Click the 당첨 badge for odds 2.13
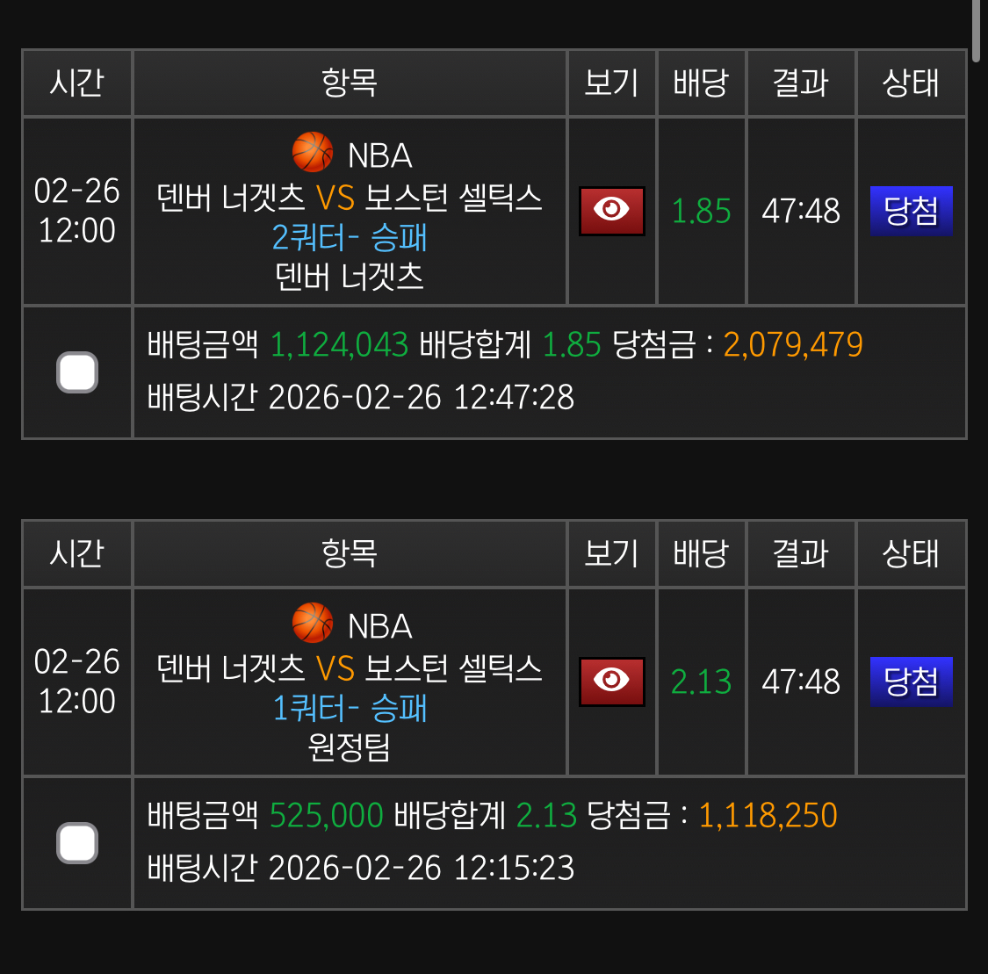This screenshot has height=974, width=988. (x=911, y=682)
